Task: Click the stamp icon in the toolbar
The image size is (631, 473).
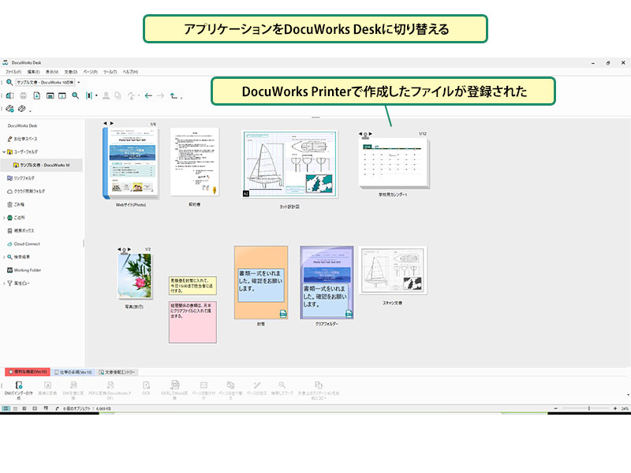Action: (x=106, y=95)
